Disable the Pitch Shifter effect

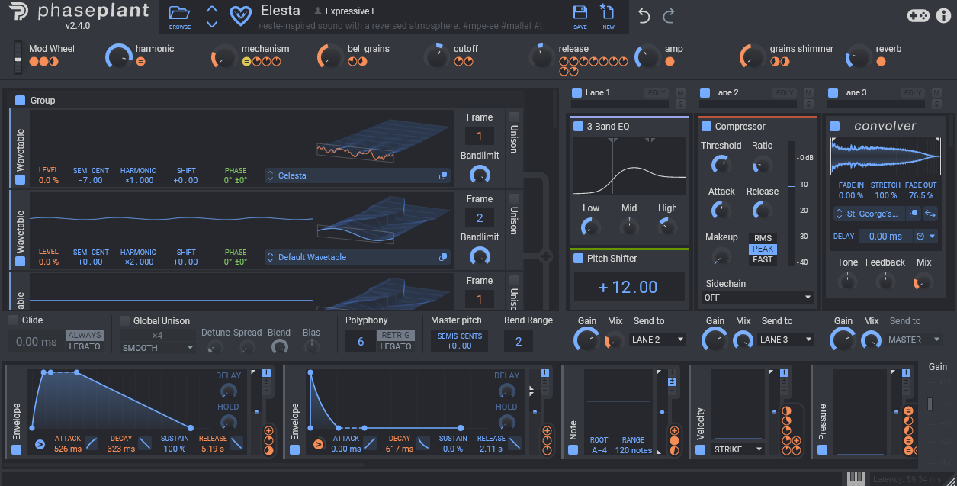coord(579,258)
